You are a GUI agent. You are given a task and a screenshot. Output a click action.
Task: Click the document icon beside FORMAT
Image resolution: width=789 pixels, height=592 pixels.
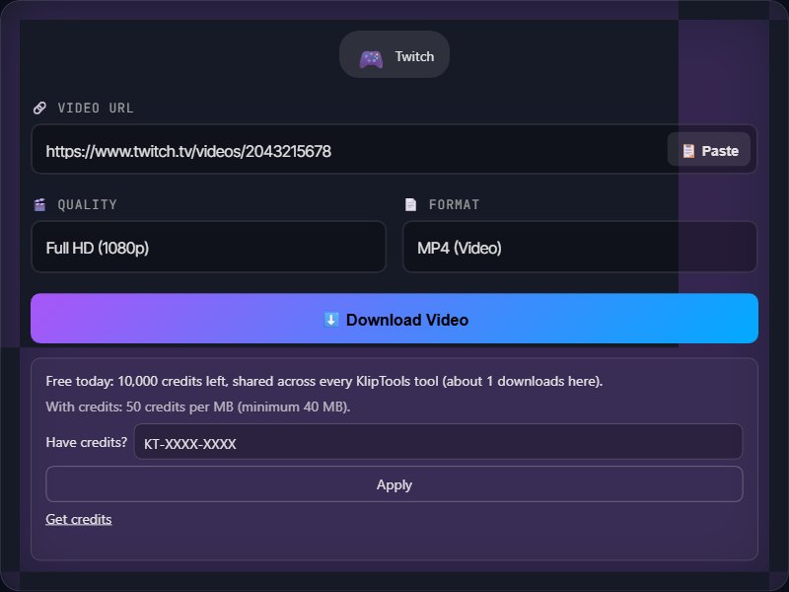coord(410,204)
